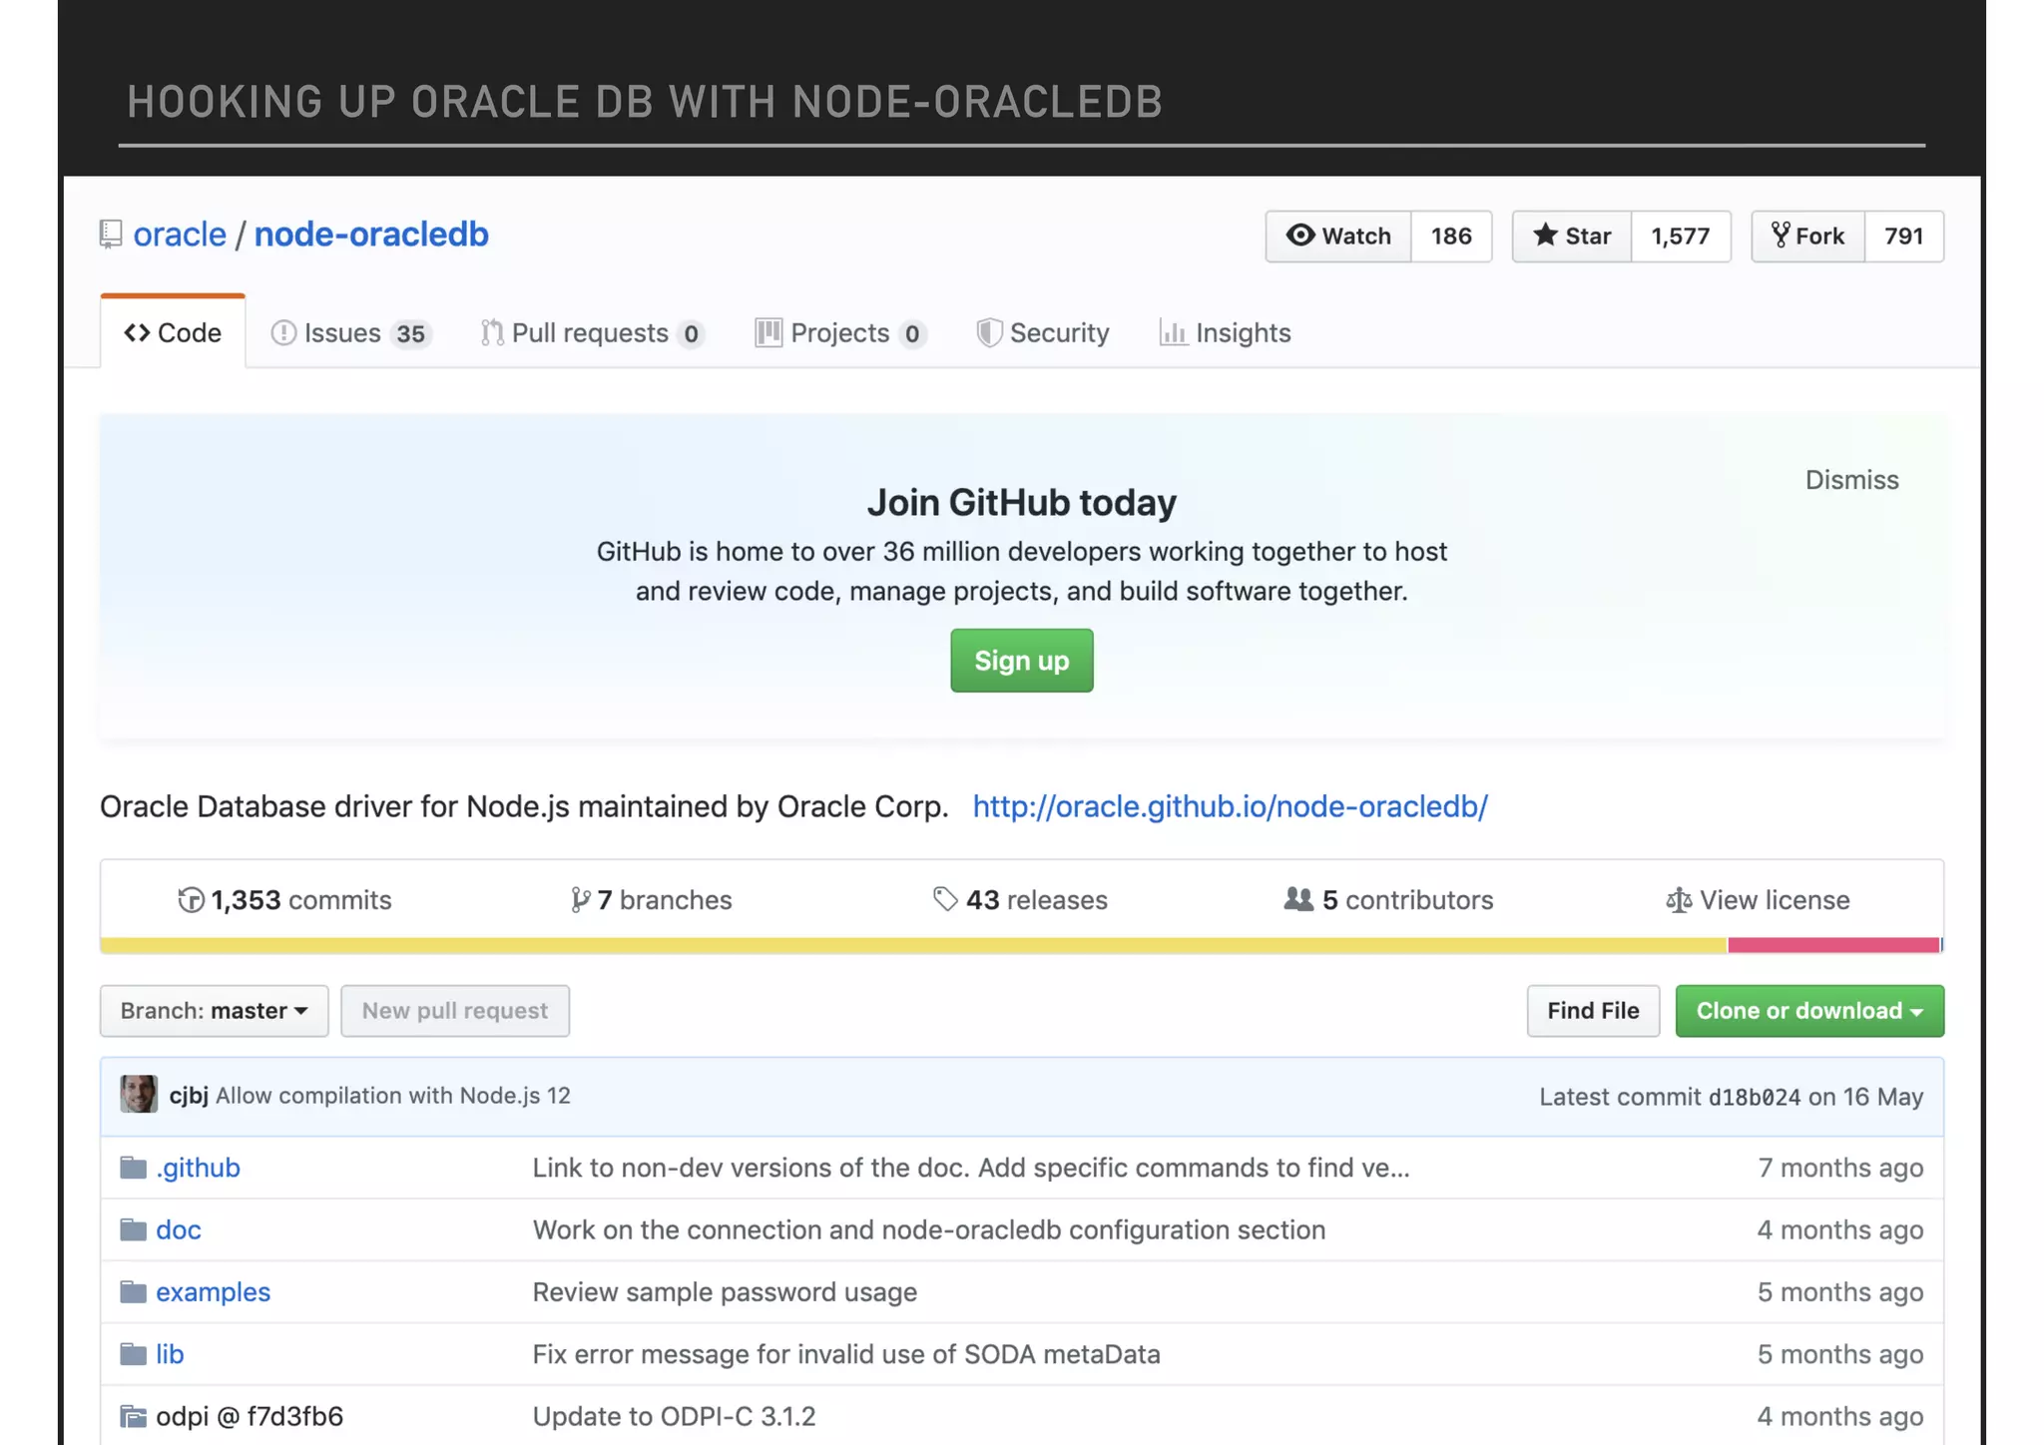Click the branches icon beside 7 branches

tap(580, 900)
